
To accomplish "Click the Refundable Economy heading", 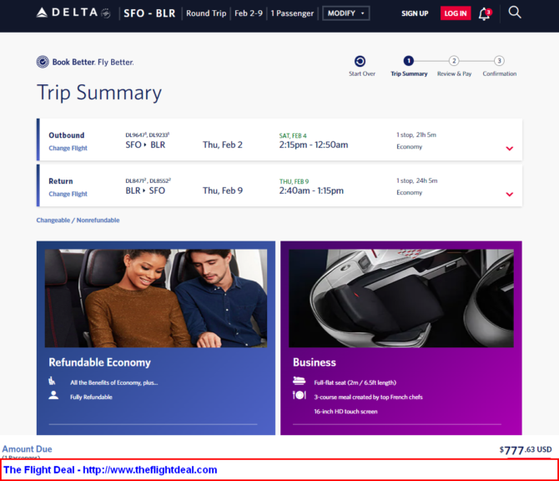I will pos(99,362).
